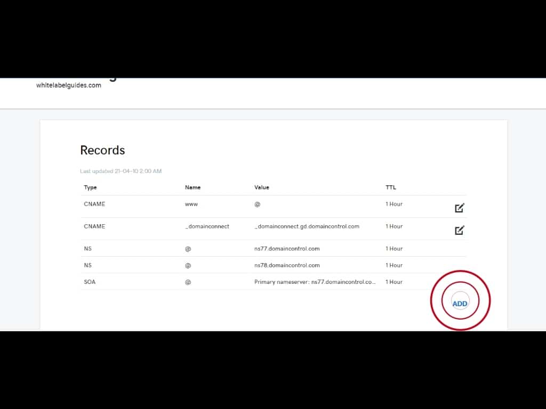
Task: Click the Primary nameserver SOA value
Action: tap(315, 282)
